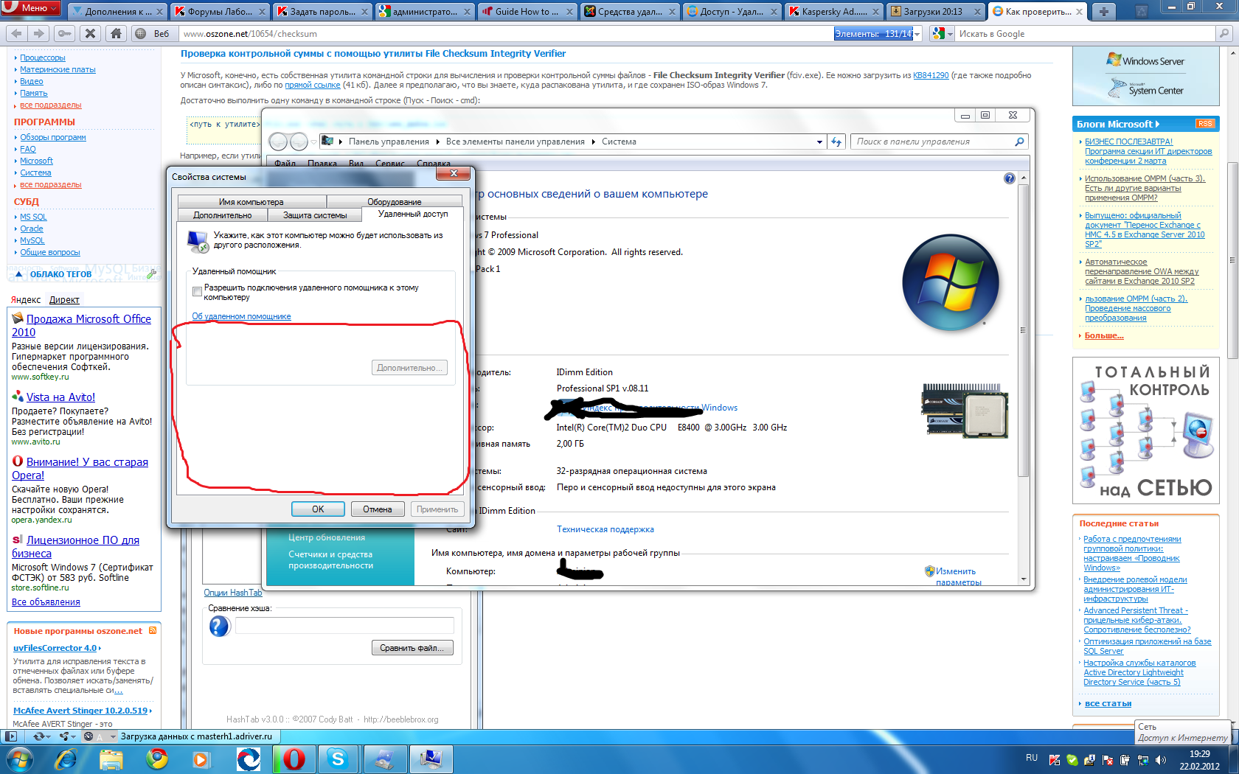
Task: Go to the Opera home page
Action: [x=116, y=33]
